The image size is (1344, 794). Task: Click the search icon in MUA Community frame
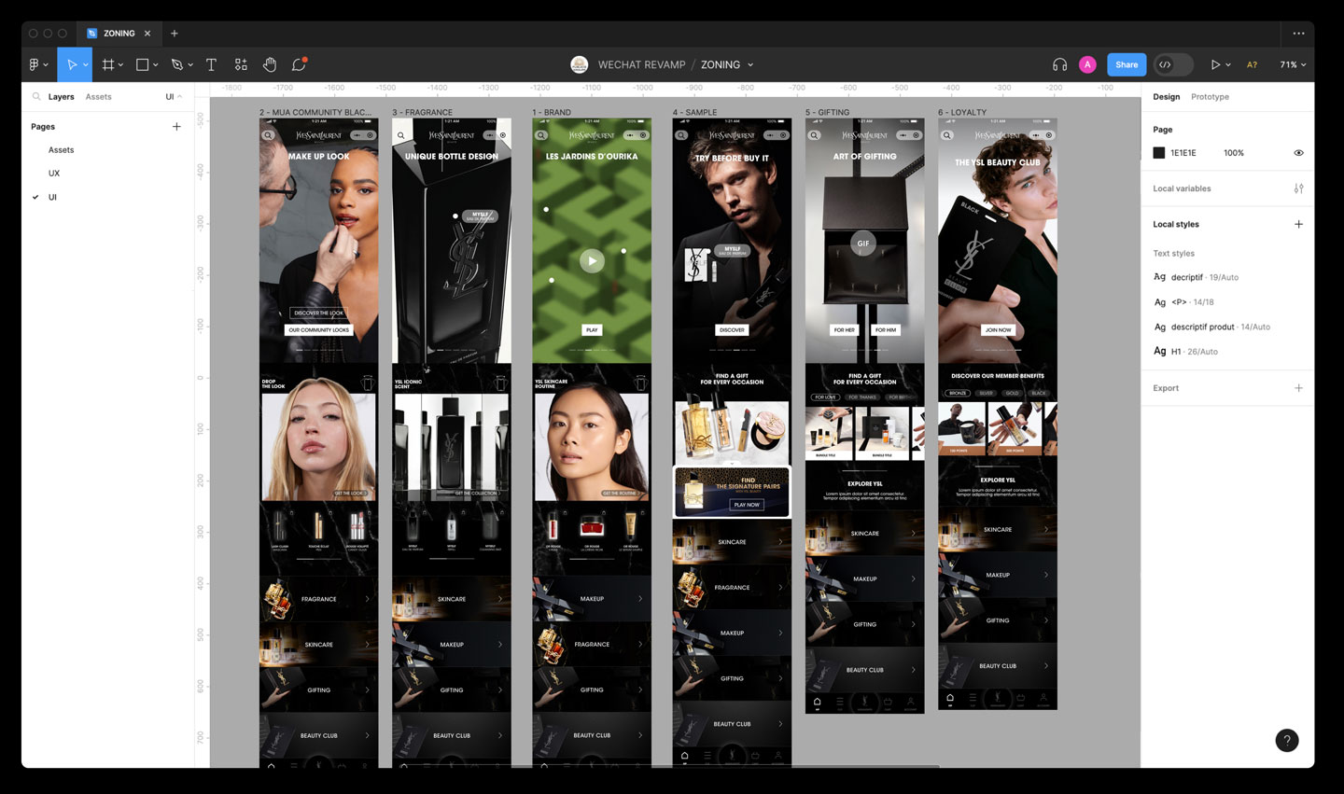point(268,135)
